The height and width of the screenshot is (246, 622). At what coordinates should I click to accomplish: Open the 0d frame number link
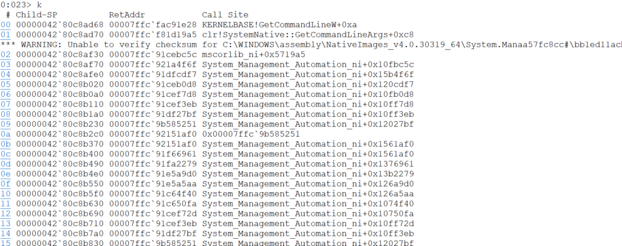pos(5,164)
